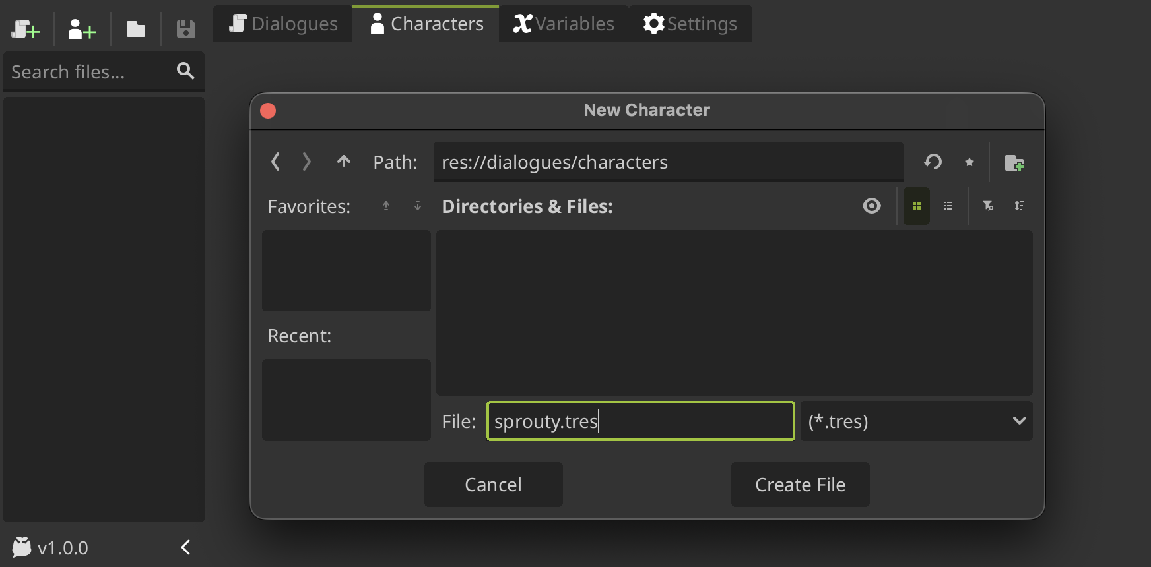This screenshot has width=1151, height=567.
Task: Go back to previous folder
Action: click(276, 162)
